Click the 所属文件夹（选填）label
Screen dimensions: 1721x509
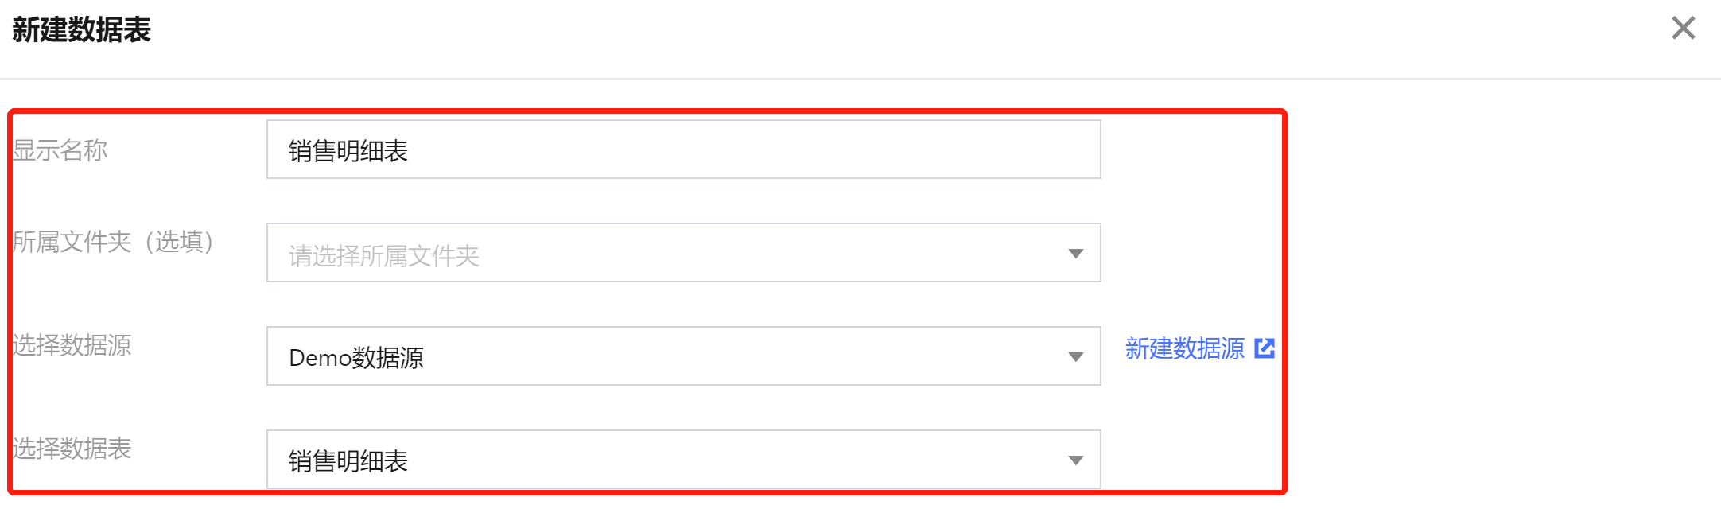[113, 242]
